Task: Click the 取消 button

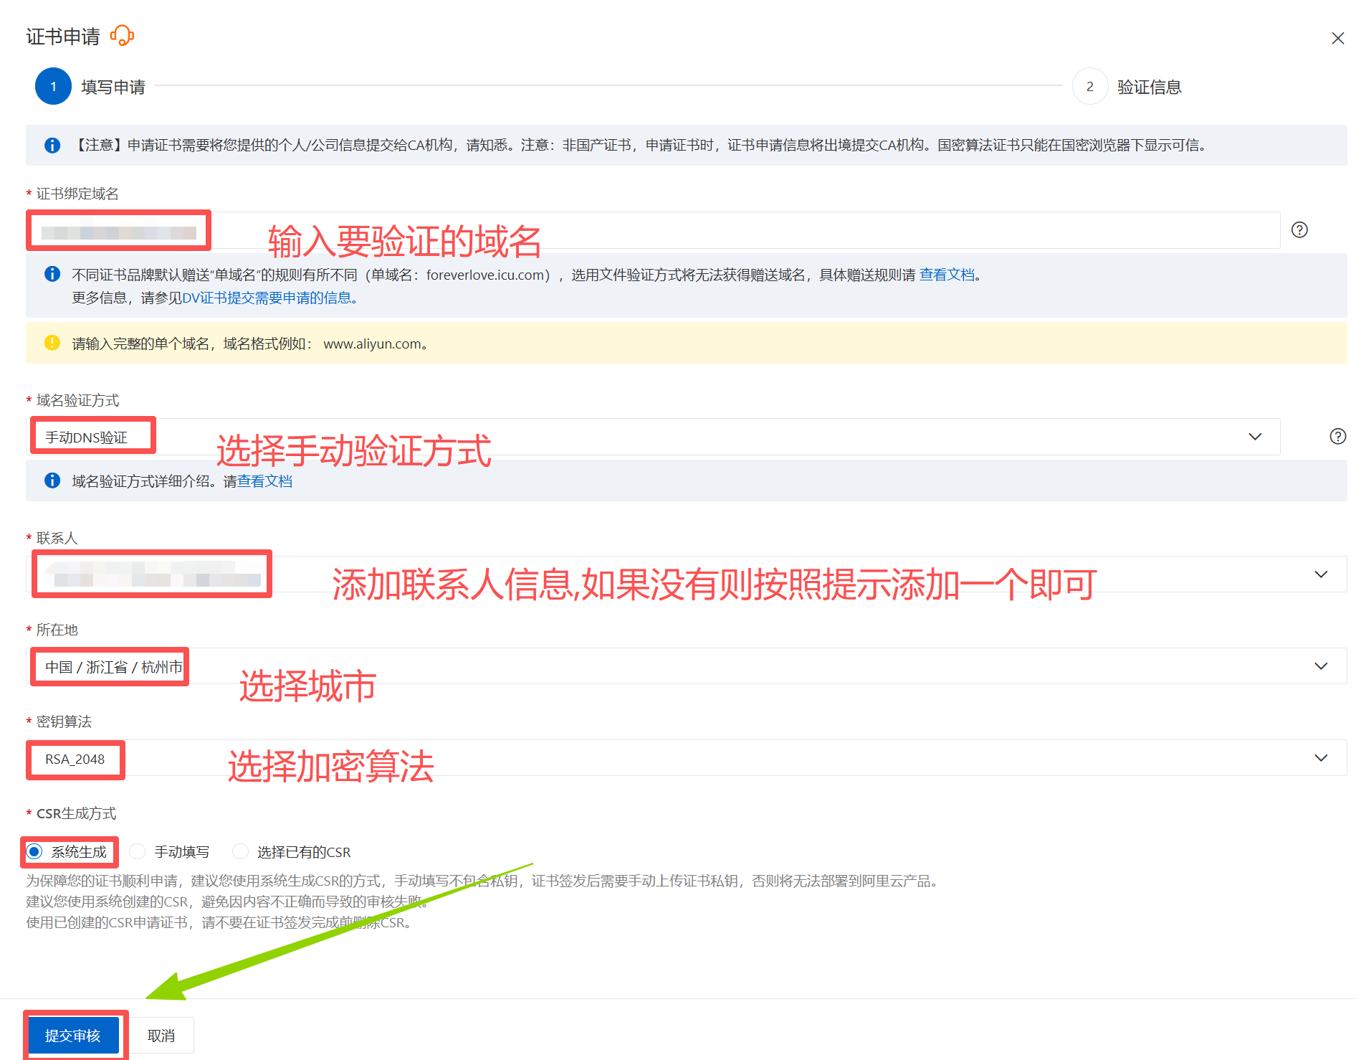Action: pos(161,1035)
